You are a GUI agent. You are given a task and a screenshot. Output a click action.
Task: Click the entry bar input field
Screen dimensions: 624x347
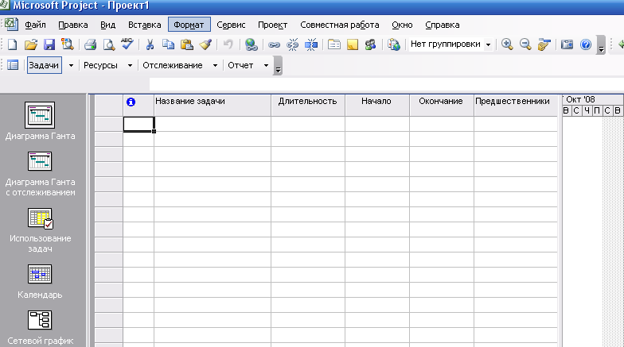click(386, 84)
